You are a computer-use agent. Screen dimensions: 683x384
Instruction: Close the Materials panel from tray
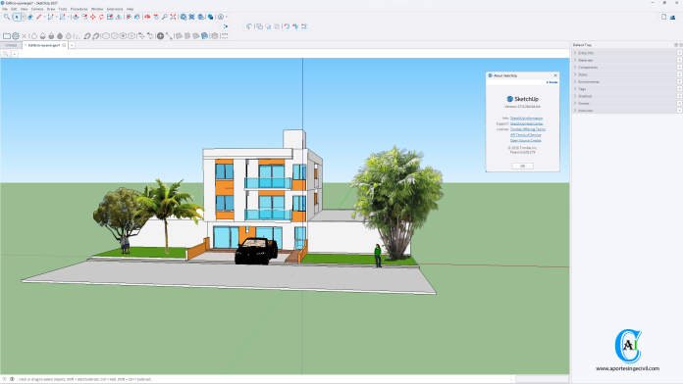[x=679, y=60]
